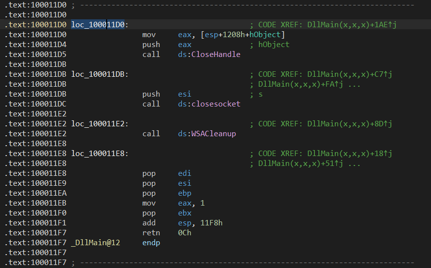Click the esp register in the mov operand

[x=211, y=35]
